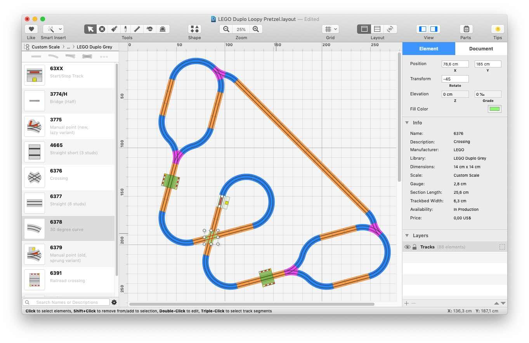The image size is (529, 343).
Task: Toggle the lock on Tracks layer
Action: coord(415,247)
